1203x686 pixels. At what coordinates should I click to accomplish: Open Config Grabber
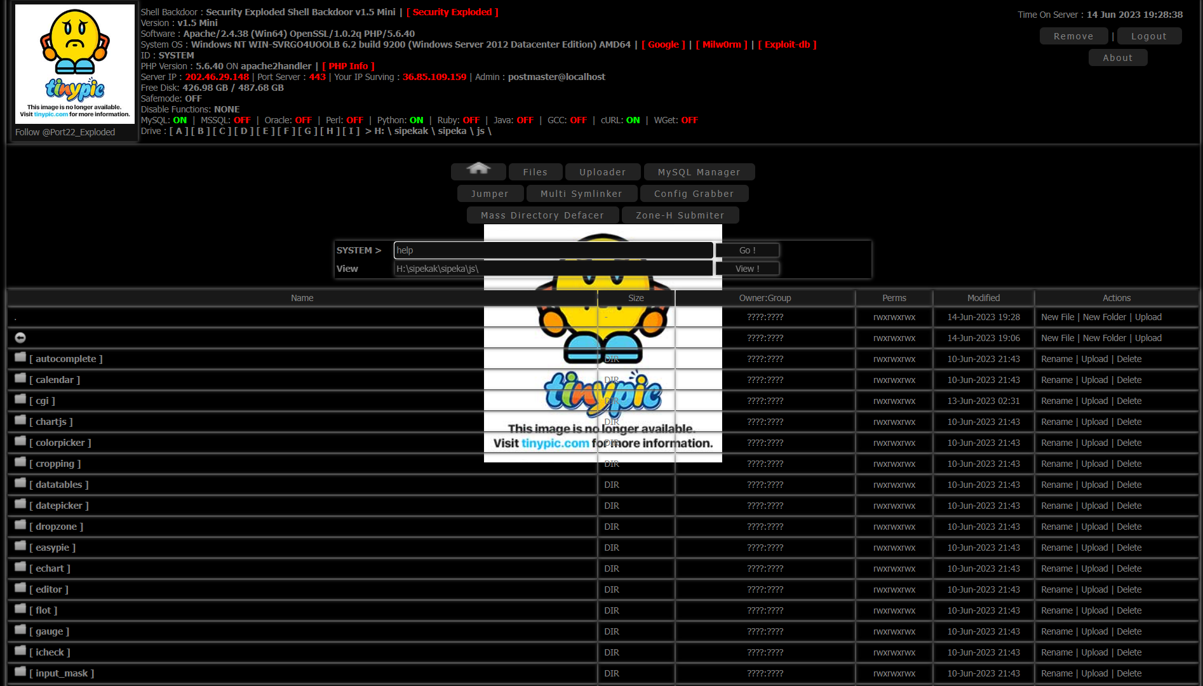click(x=694, y=194)
